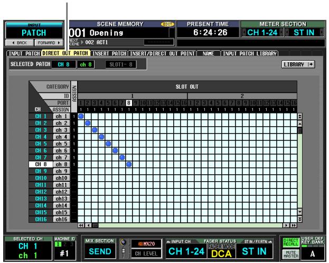329x263 pixels.
Task: Click the SEND mix section button
Action: point(100,251)
